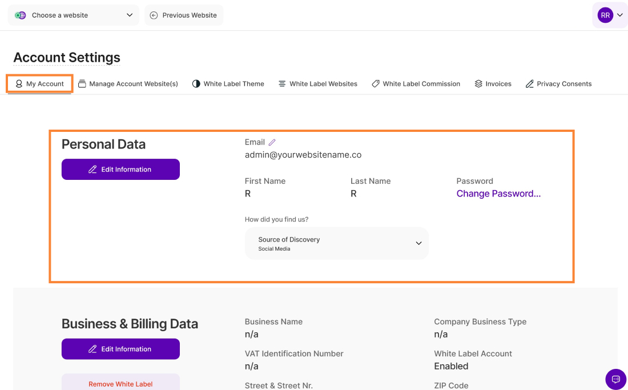The height and width of the screenshot is (390, 628).
Task: Open the Privacy Consents tab
Action: [558, 84]
